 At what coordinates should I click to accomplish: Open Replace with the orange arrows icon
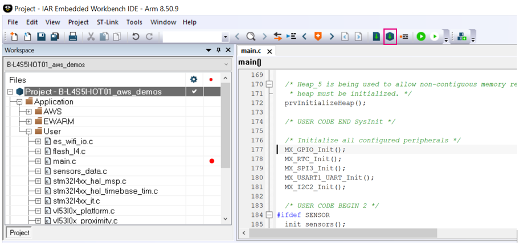point(277,36)
